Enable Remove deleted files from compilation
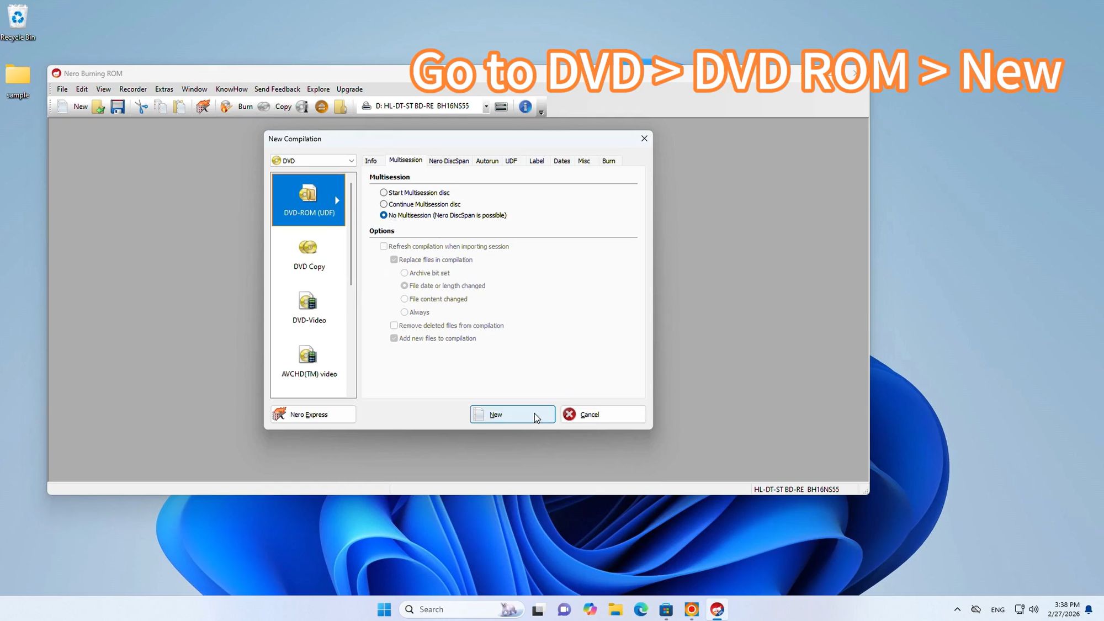1104x621 pixels. pos(394,325)
